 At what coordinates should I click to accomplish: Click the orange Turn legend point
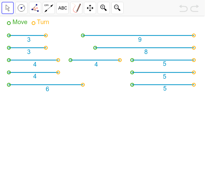point(34,23)
